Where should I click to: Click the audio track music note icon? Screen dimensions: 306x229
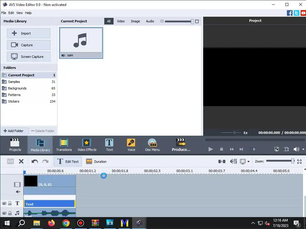pyautogui.click(x=17, y=213)
